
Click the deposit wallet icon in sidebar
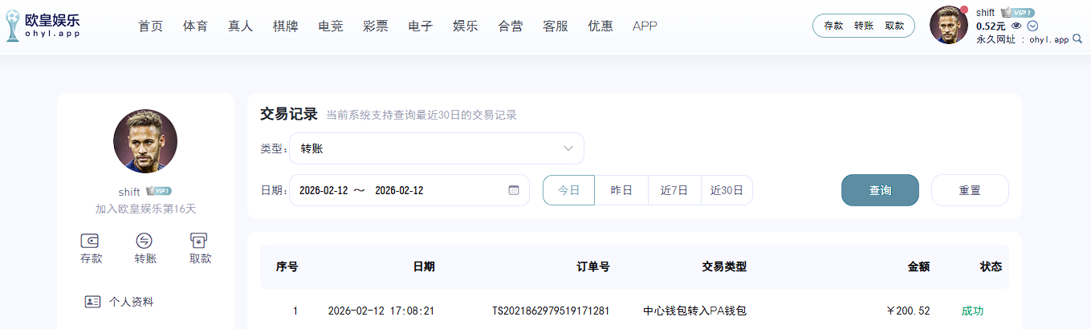(90, 240)
